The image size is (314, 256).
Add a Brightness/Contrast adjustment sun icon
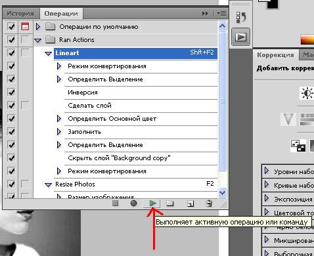[x=307, y=93]
